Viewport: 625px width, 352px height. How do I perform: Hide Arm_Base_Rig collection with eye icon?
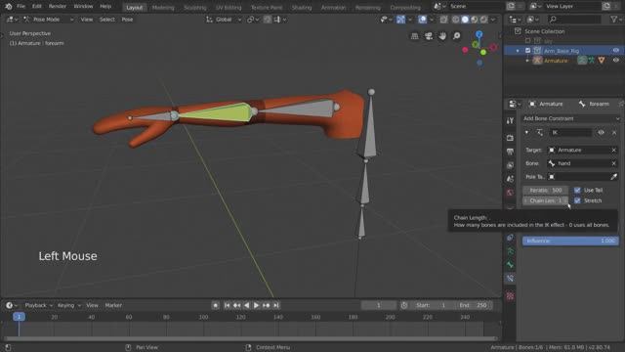616,51
